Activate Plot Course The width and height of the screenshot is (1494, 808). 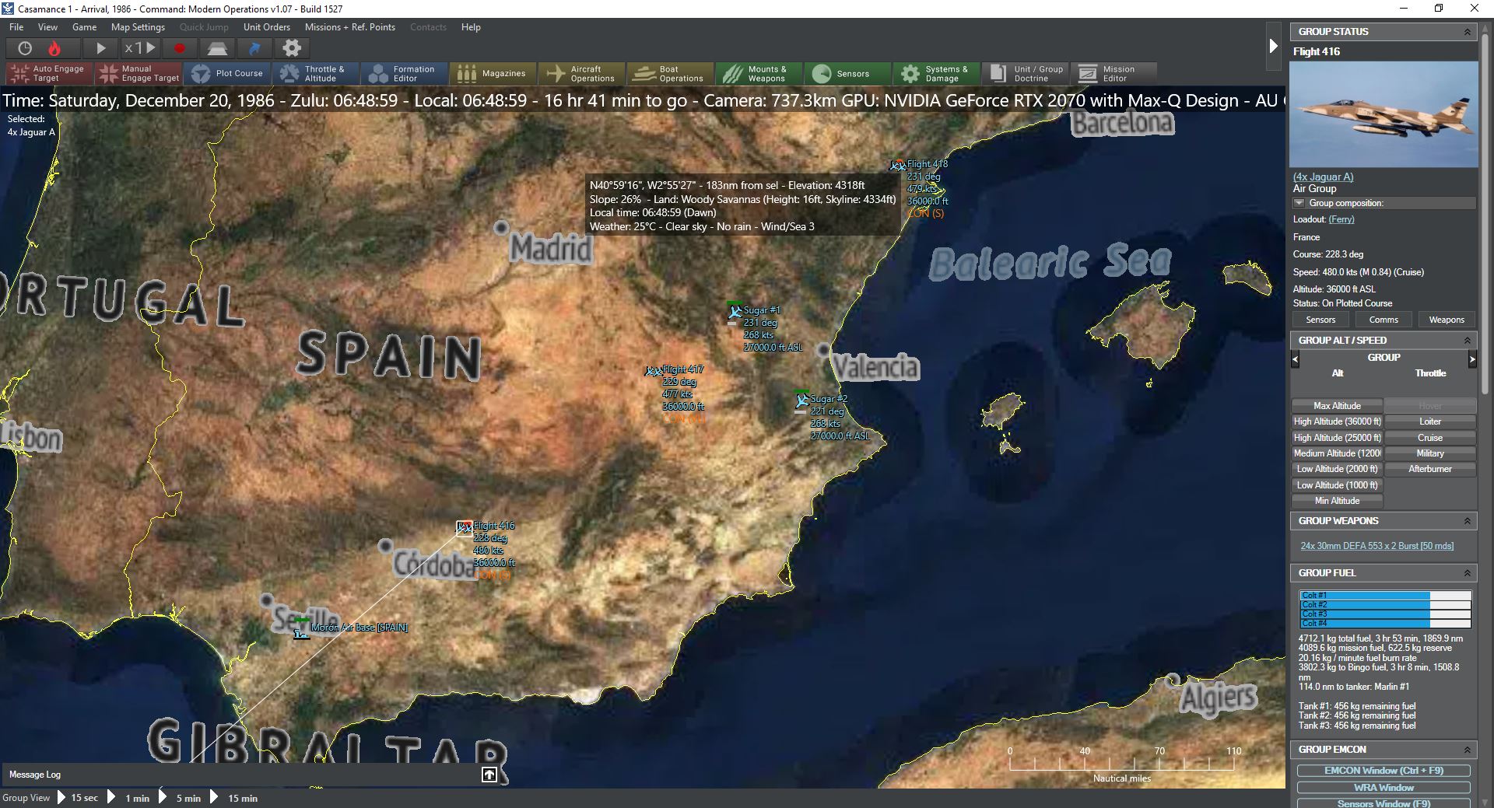[x=227, y=74]
